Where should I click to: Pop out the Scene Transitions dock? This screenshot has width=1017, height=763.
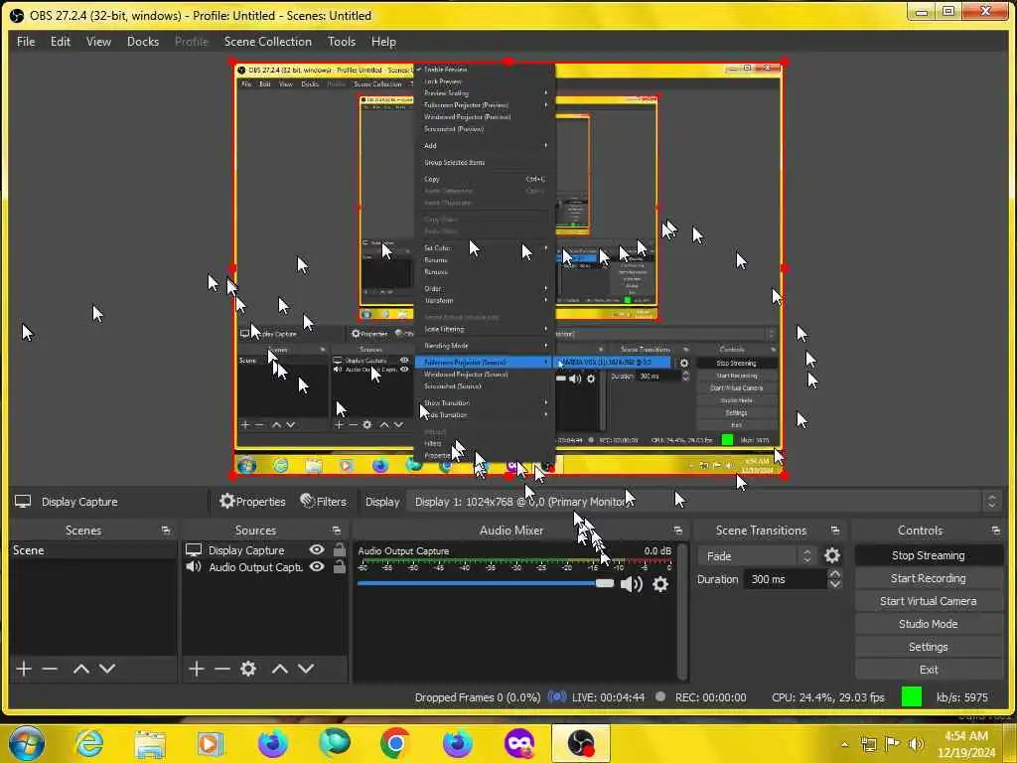(x=834, y=531)
